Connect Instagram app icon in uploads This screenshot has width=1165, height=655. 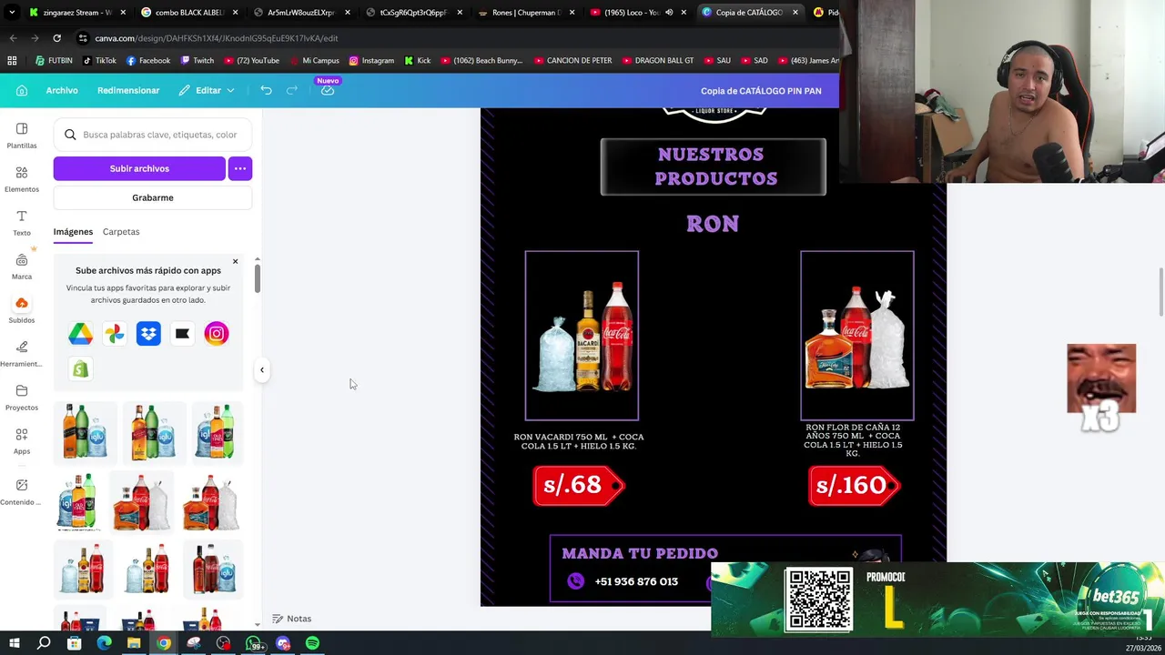point(217,334)
